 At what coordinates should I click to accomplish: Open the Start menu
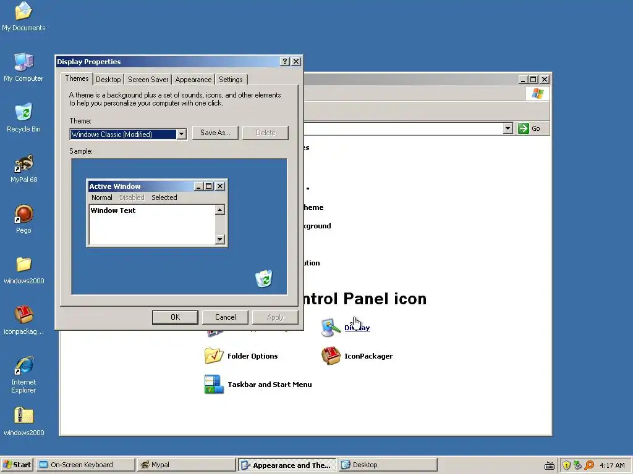tap(17, 465)
